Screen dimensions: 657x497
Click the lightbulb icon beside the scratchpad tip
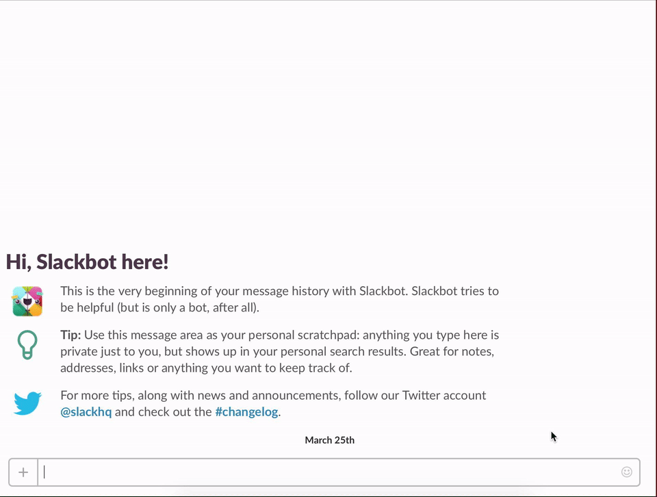tap(27, 344)
